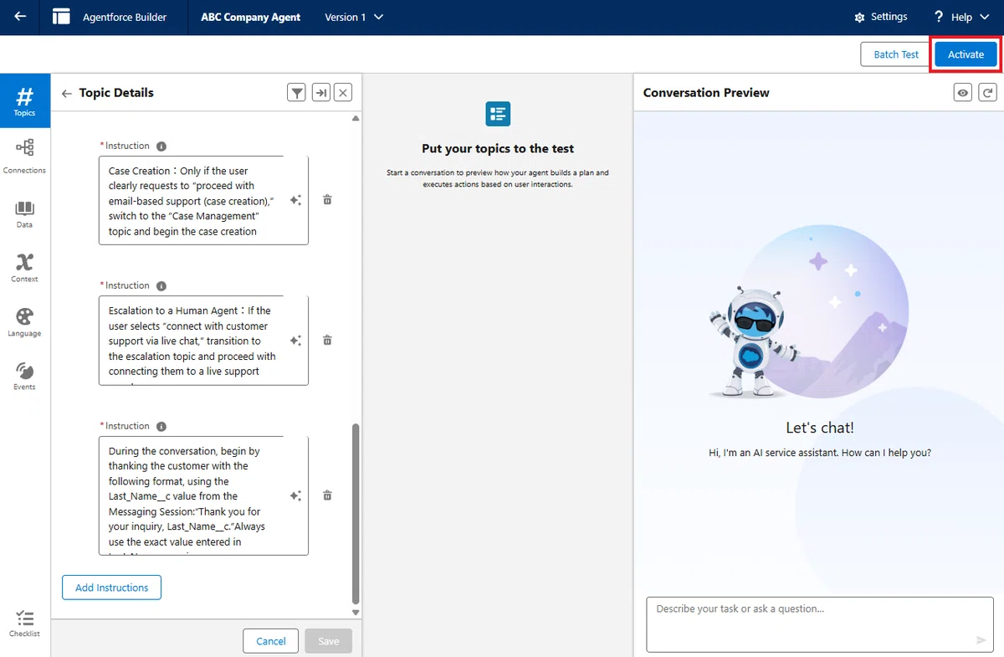Expand the Help menu
1004x657 pixels.
[961, 18]
